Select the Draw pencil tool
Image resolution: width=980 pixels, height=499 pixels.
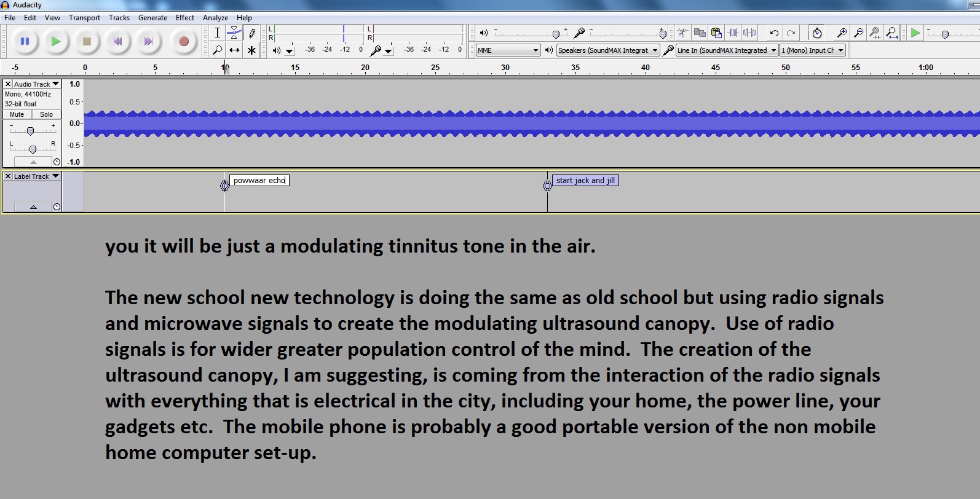pos(251,33)
